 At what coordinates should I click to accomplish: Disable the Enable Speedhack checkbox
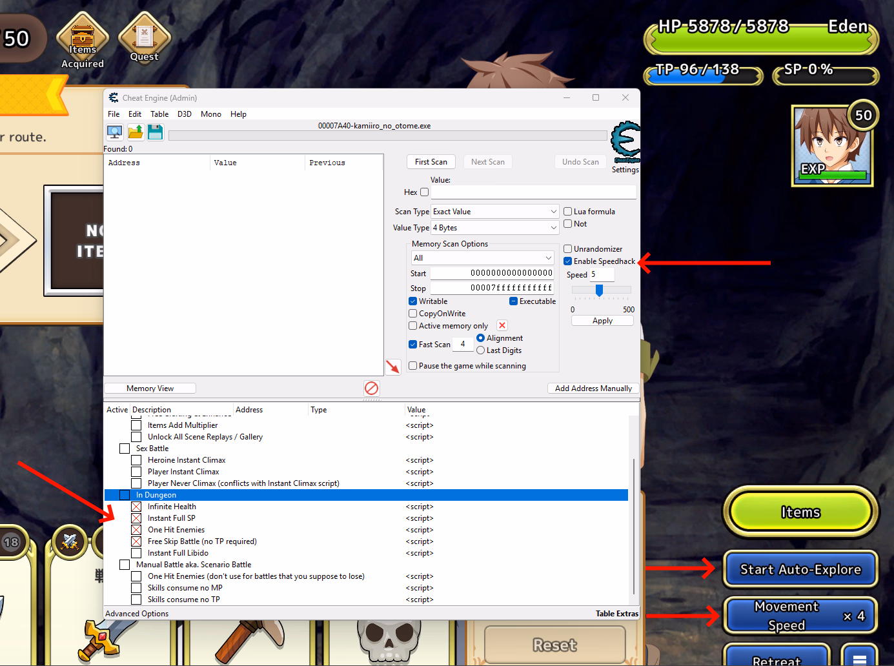568,261
